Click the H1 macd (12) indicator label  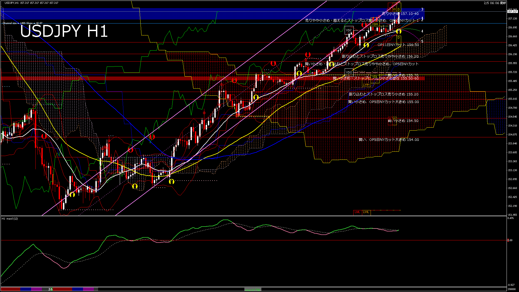(10, 218)
